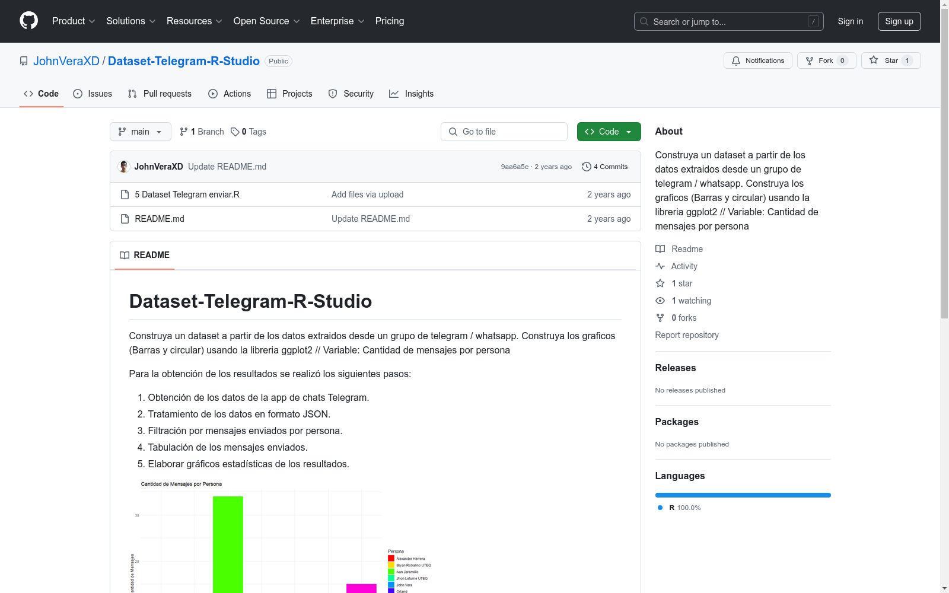Click the fork icon in Fork button
949x593 pixels.
pos(810,60)
